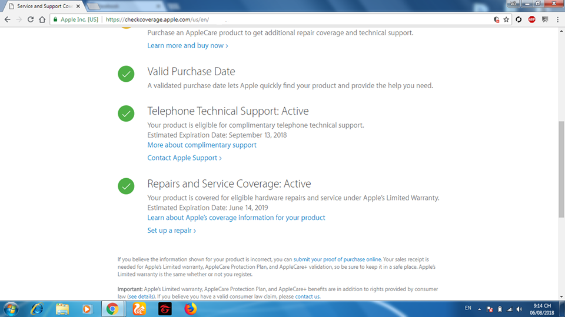Follow the contact us link
This screenshot has width=565, height=317.
click(x=307, y=296)
